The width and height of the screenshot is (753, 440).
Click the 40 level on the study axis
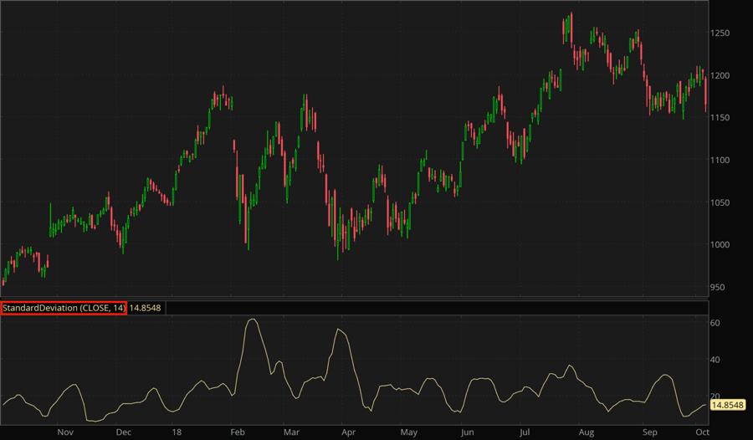tap(716, 360)
